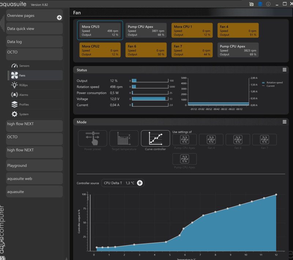
Task: Click the "12,0 V" Voltage value
Action: 115,99
